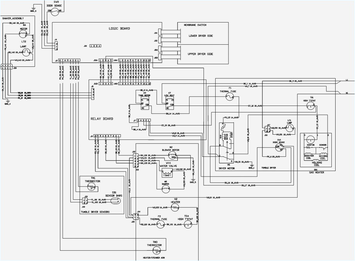Select the Upper Dryer Side label
Image resolution: width=355 pixels, height=261 pixels.
(x=200, y=54)
